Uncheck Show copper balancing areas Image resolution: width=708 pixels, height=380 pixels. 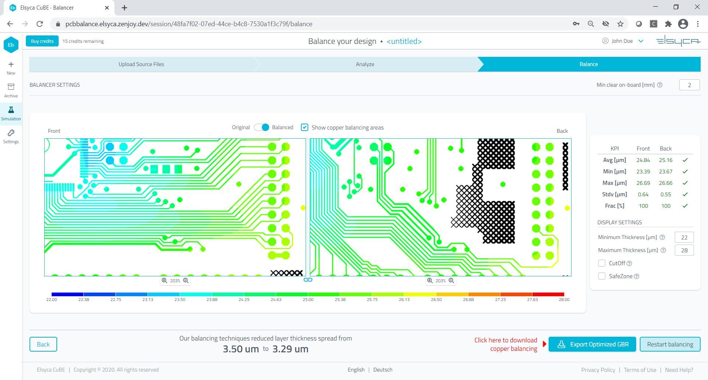[305, 127]
